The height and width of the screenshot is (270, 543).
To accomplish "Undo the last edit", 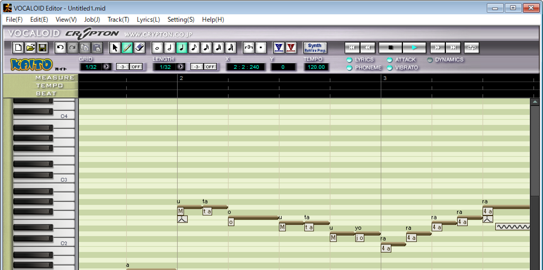I will click(60, 47).
